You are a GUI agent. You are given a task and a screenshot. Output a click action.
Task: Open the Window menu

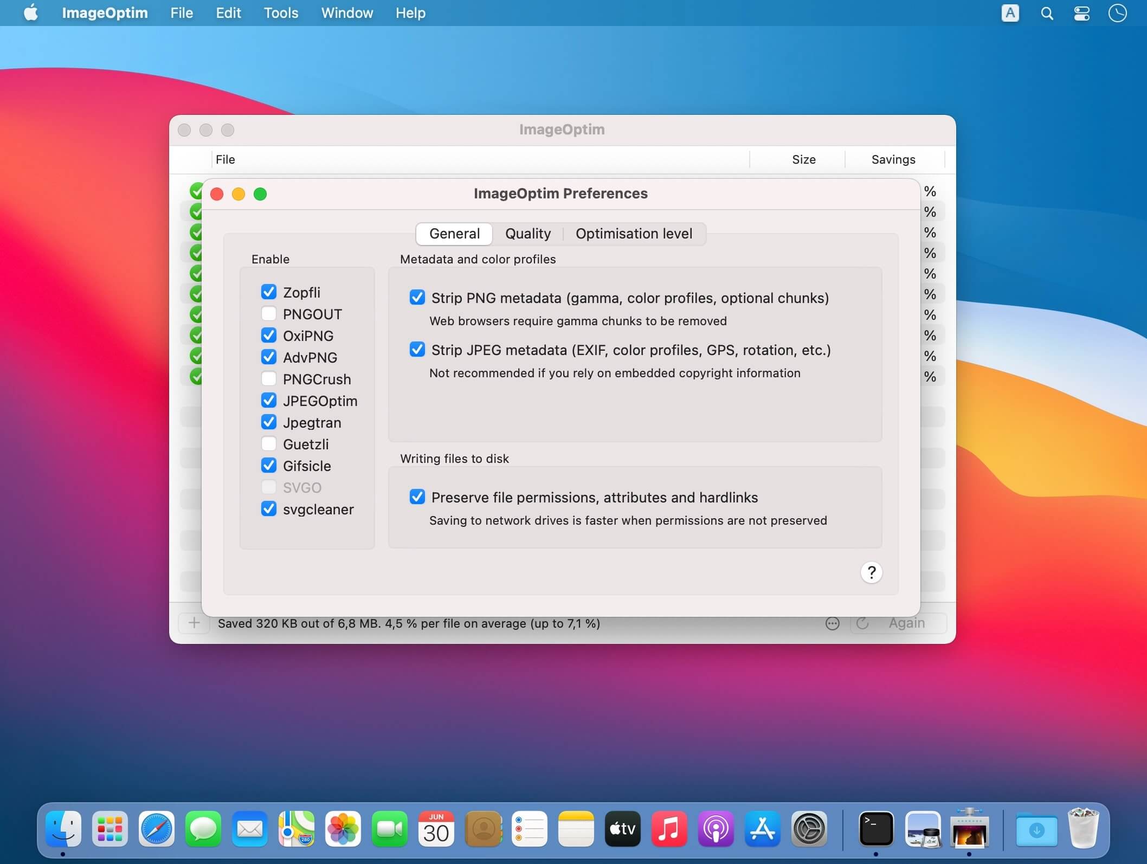(x=347, y=13)
